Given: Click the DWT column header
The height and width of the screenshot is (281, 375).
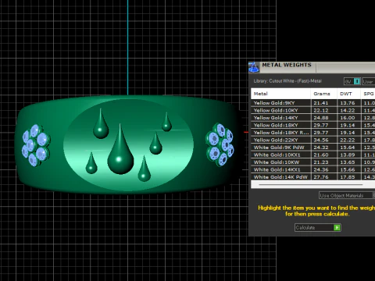Looking at the screenshot, I should (x=348, y=94).
